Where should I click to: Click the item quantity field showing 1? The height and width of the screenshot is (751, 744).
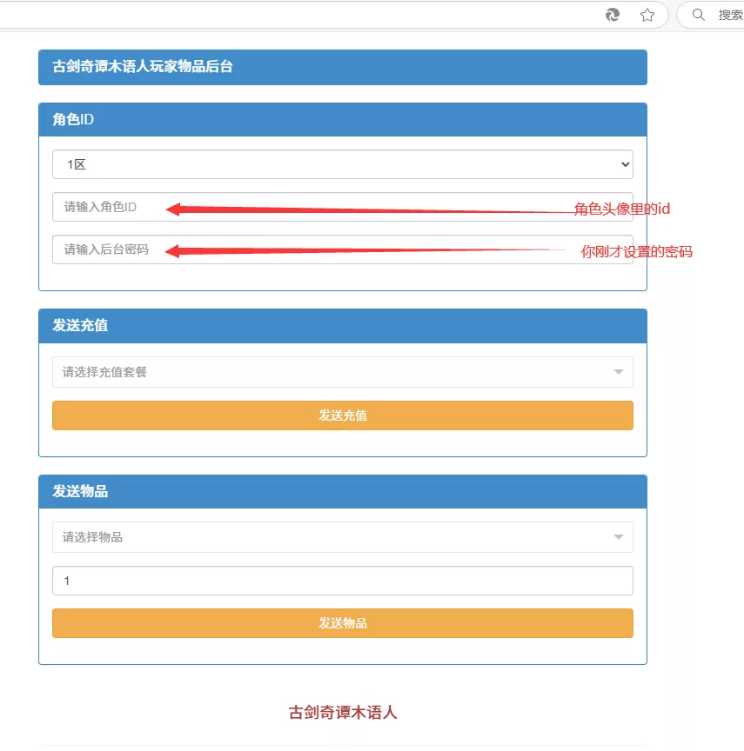pyautogui.click(x=343, y=581)
